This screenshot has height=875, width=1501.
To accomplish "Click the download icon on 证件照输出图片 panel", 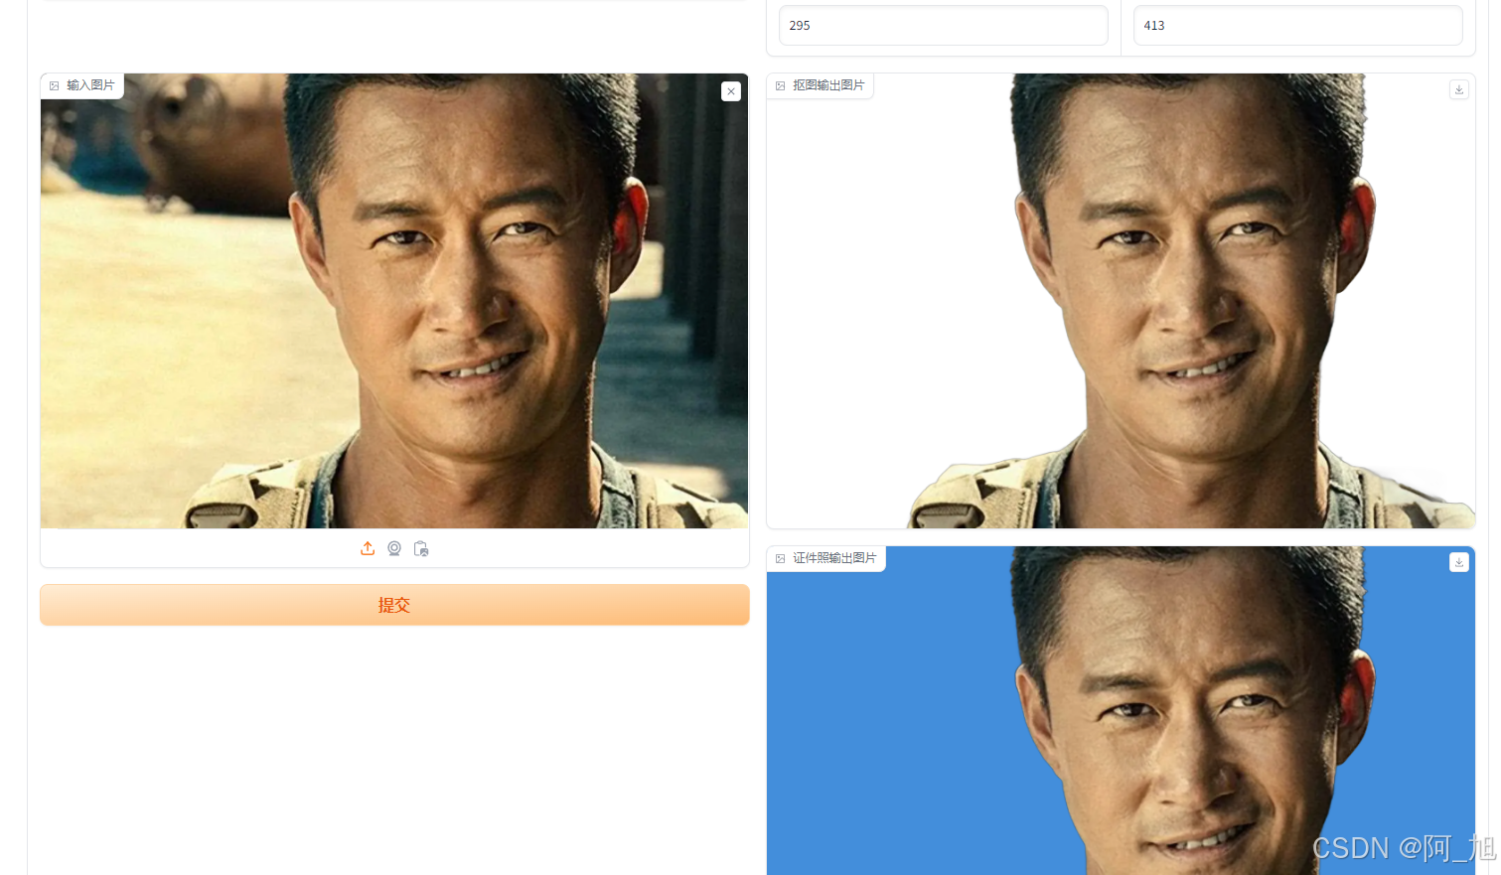I will pyautogui.click(x=1458, y=562).
